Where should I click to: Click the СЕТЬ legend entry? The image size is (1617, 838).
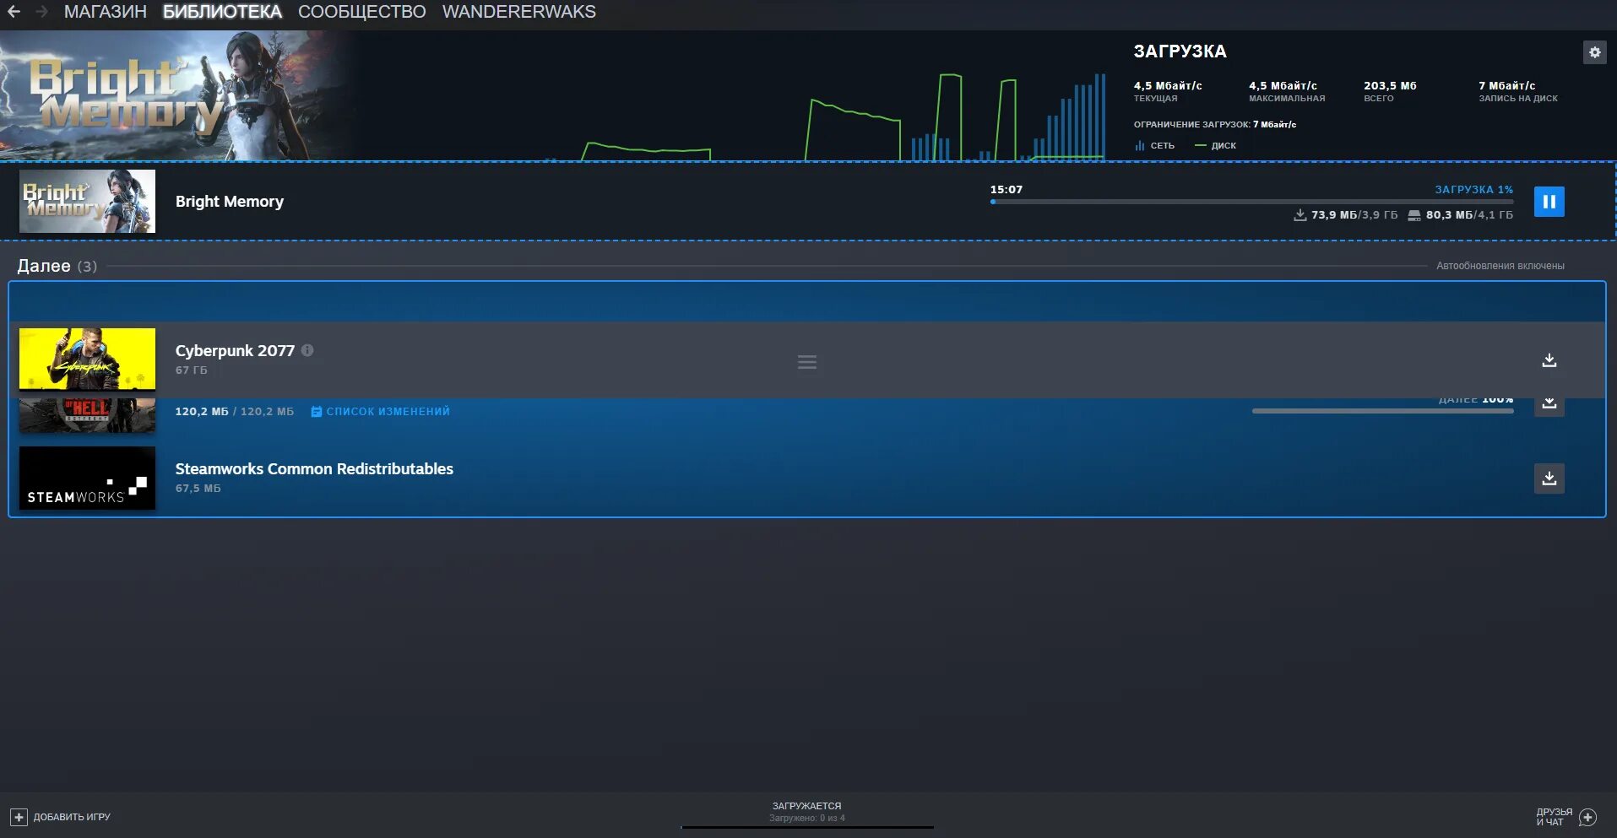click(1155, 146)
